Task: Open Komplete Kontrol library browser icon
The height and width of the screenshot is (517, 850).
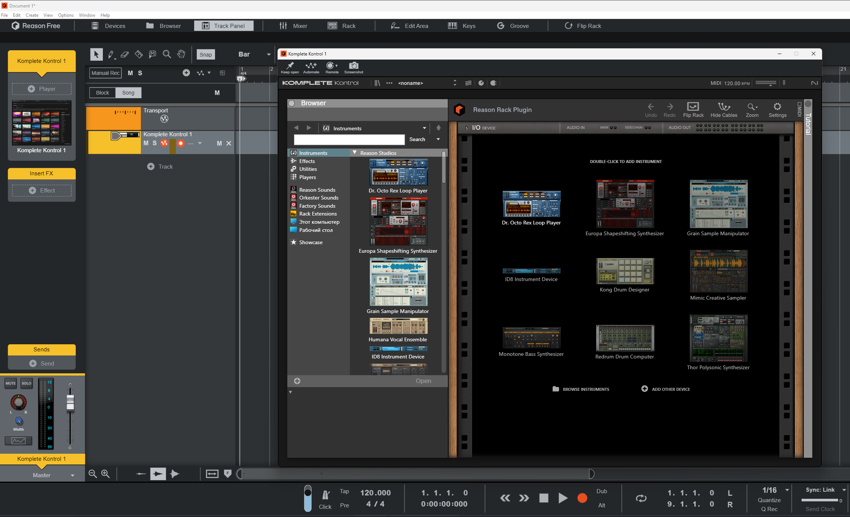Action: click(377, 83)
